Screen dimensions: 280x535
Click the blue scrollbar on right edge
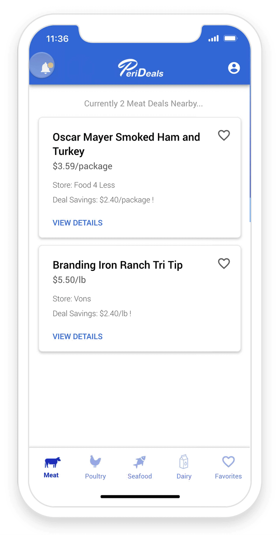250,152
